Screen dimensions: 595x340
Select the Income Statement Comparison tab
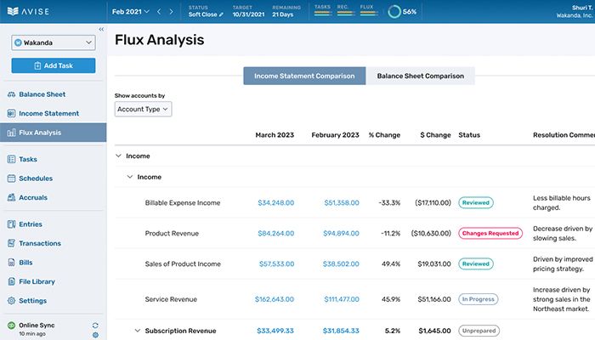(304, 76)
